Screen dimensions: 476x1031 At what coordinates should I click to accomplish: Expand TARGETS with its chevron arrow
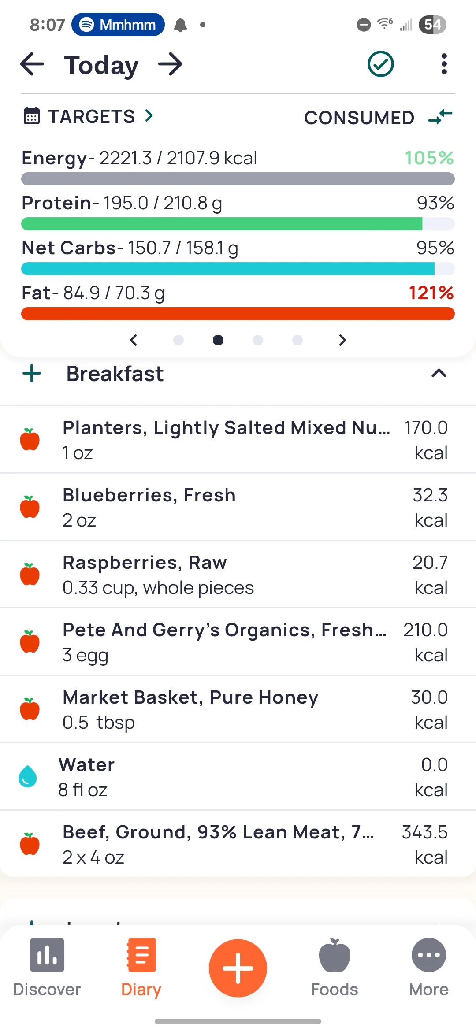pyautogui.click(x=149, y=116)
